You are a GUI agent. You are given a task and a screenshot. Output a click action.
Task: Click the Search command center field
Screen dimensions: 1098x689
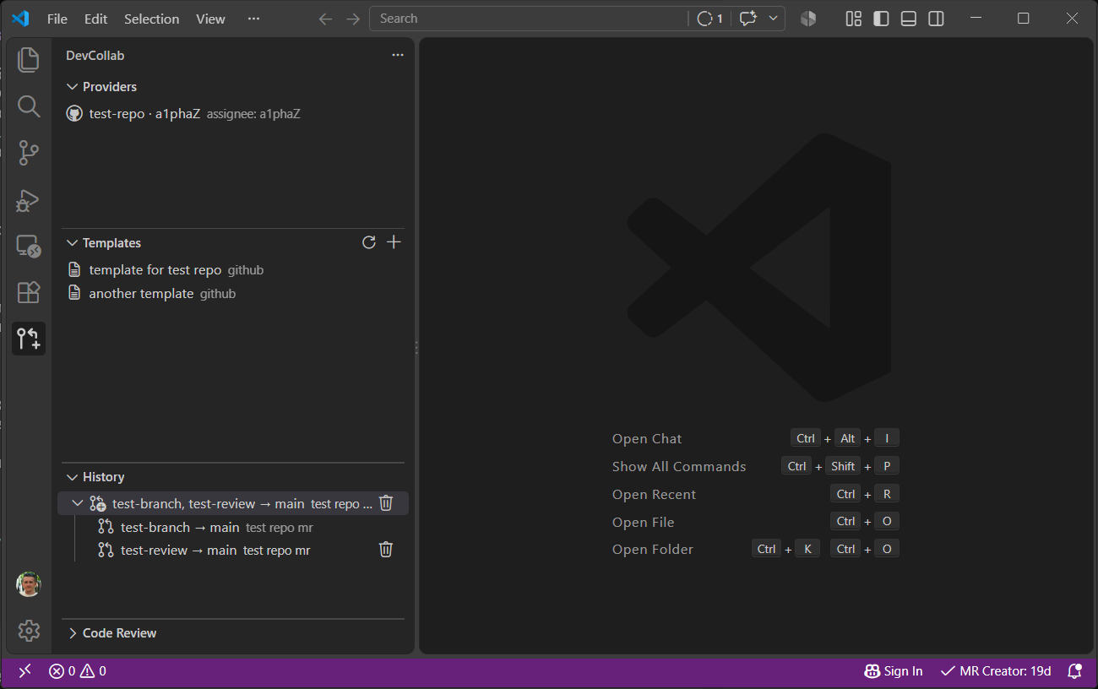pyautogui.click(x=529, y=19)
